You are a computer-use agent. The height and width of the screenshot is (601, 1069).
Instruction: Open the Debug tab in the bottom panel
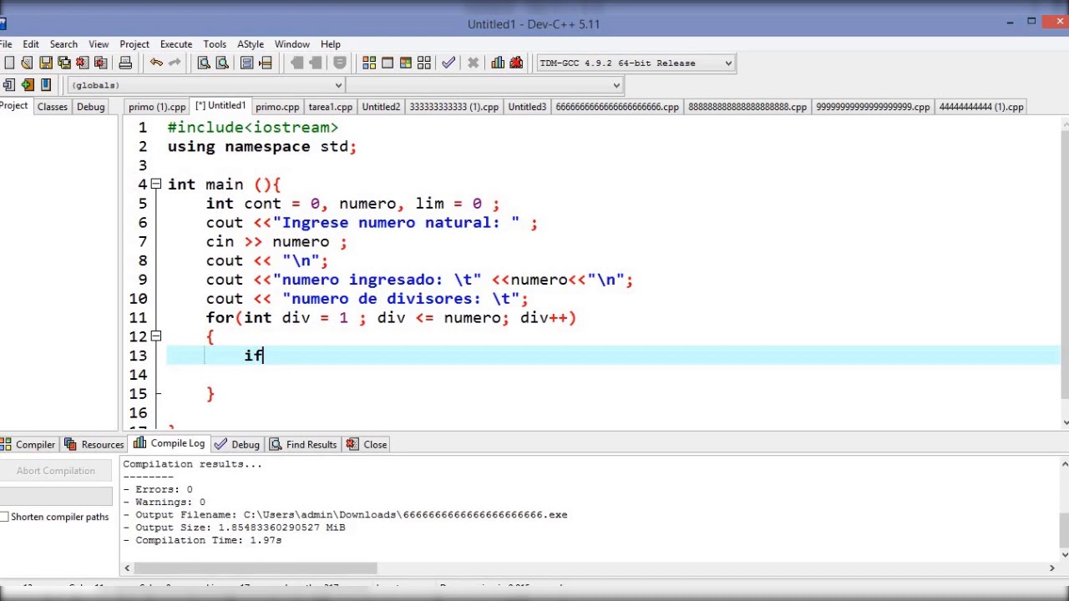tap(237, 445)
